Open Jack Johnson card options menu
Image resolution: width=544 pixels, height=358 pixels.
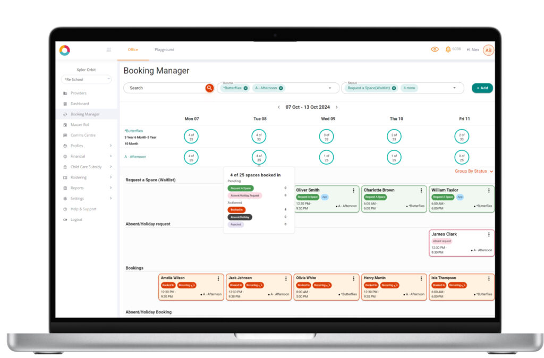click(x=286, y=278)
